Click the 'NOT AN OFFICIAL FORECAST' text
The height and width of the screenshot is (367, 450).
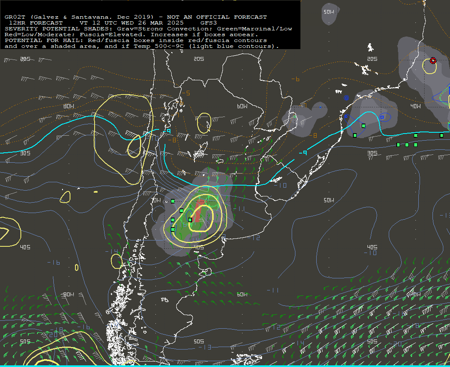[217, 17]
